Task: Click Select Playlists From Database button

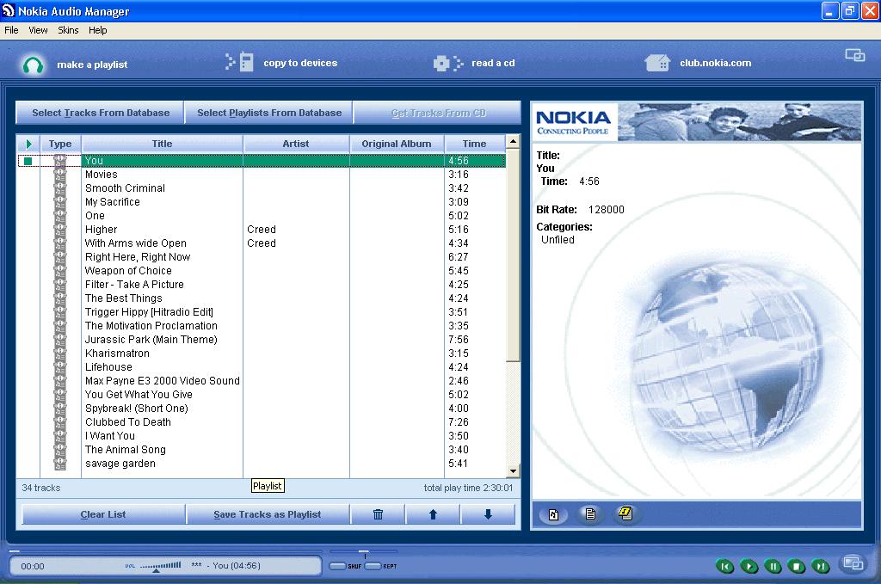Action: click(x=269, y=113)
